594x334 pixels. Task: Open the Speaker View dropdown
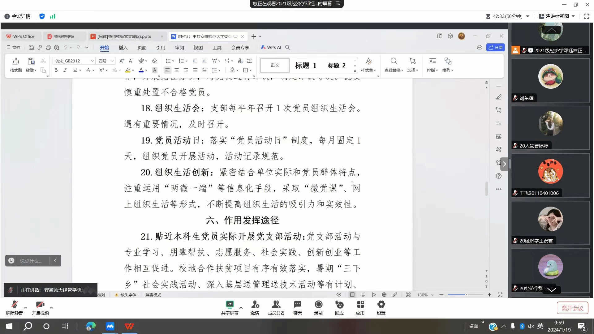[x=557, y=16]
